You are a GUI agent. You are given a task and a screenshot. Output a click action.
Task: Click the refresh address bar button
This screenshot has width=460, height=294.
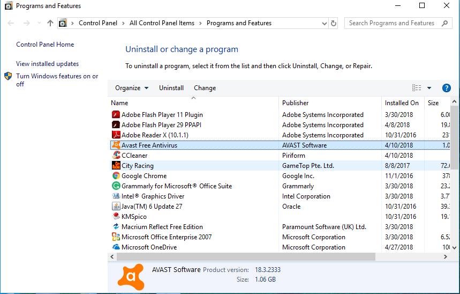coord(334,23)
